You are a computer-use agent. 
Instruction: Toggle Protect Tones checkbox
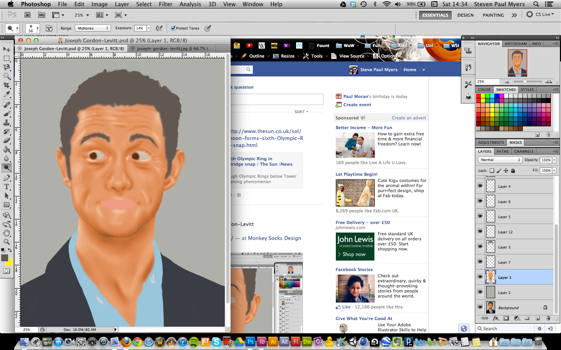tap(173, 28)
